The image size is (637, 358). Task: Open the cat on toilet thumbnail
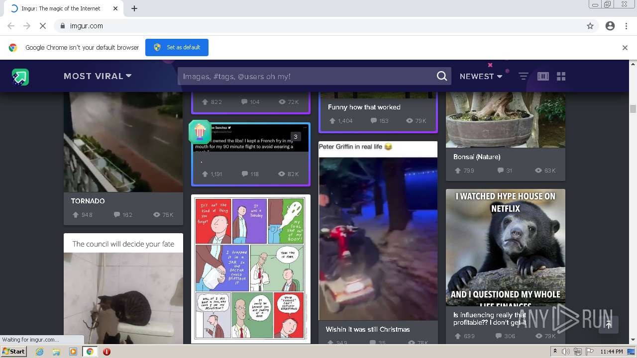[123, 298]
